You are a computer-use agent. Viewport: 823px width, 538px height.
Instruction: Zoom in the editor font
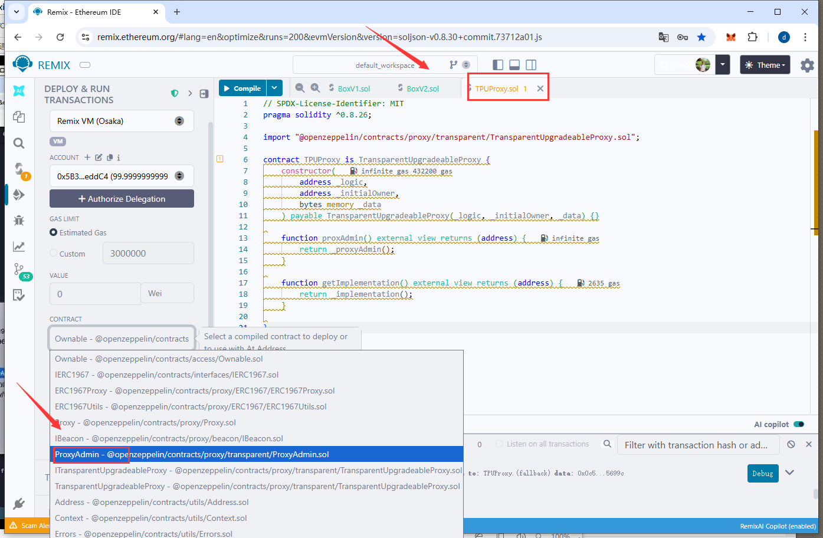316,88
